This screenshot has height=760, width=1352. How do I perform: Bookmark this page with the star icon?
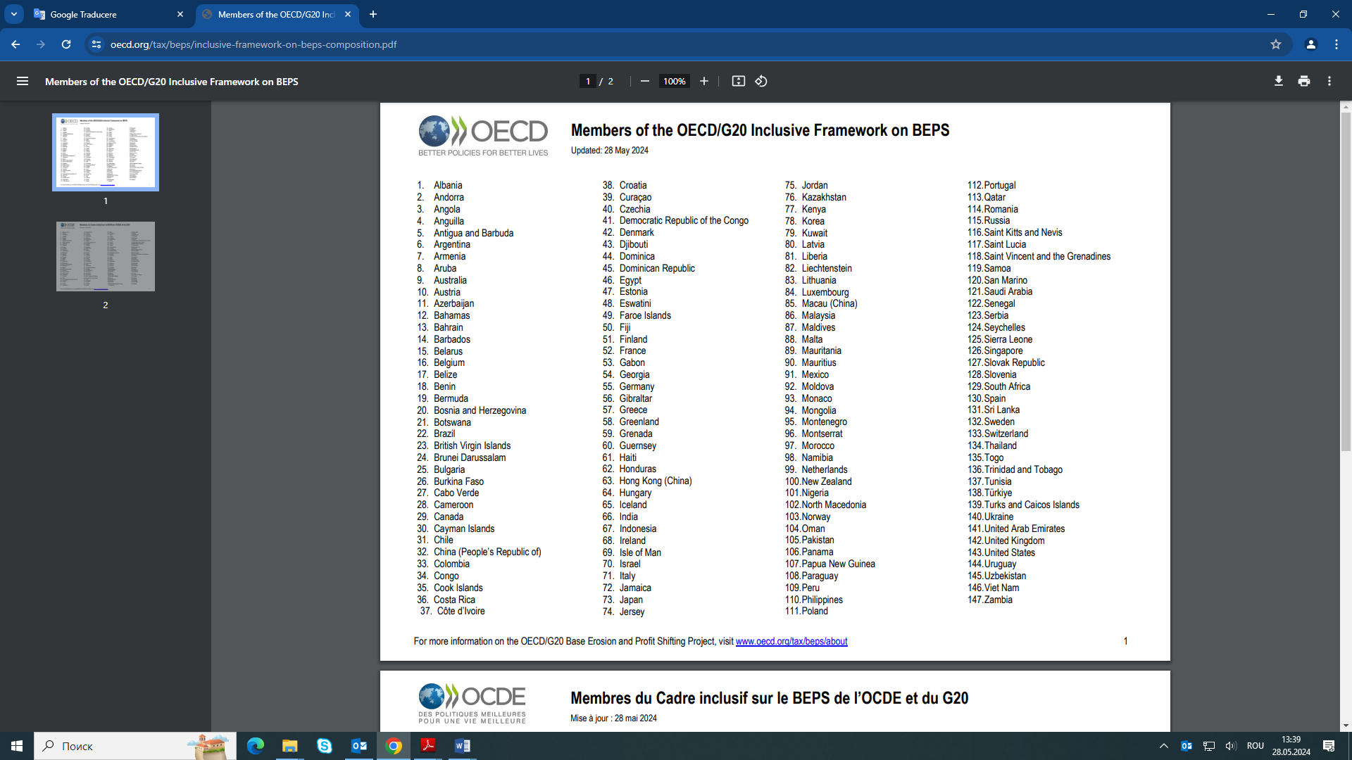[1276, 44]
